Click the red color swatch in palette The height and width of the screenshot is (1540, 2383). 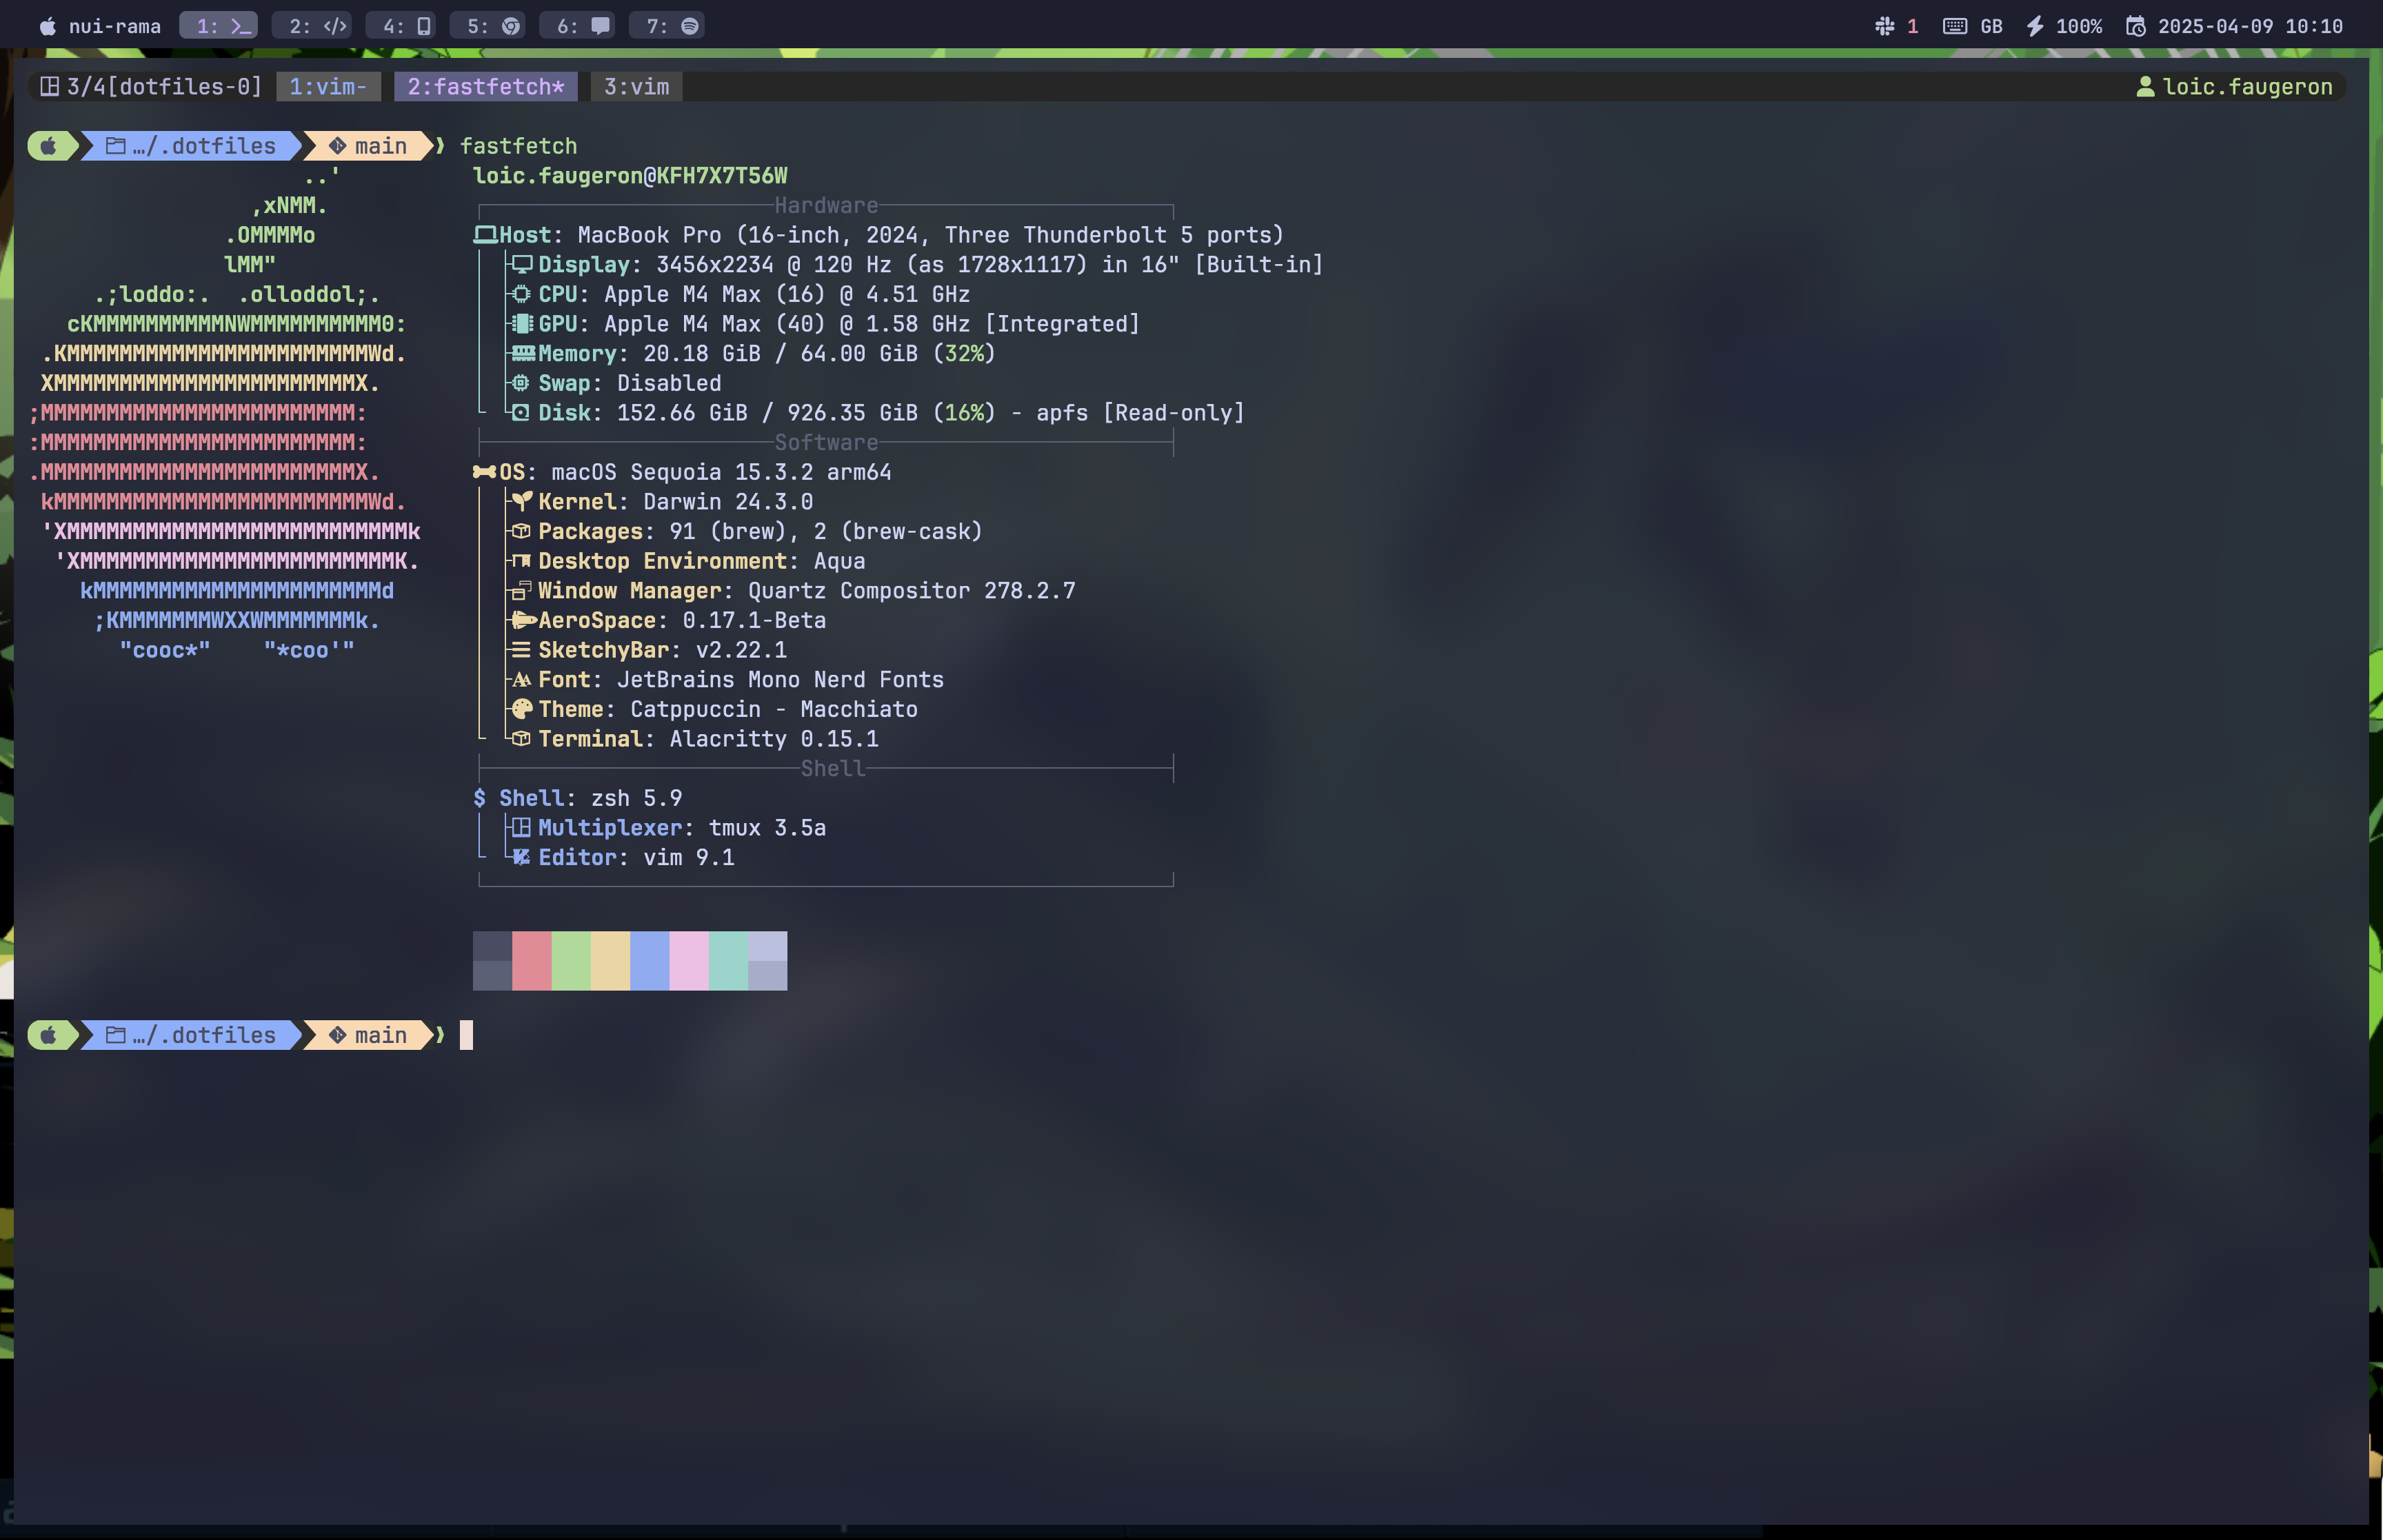(x=531, y=961)
